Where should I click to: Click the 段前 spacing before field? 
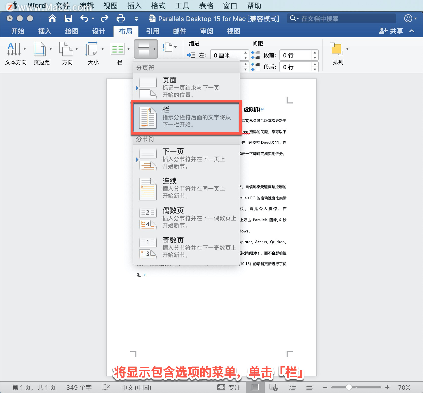(295, 55)
